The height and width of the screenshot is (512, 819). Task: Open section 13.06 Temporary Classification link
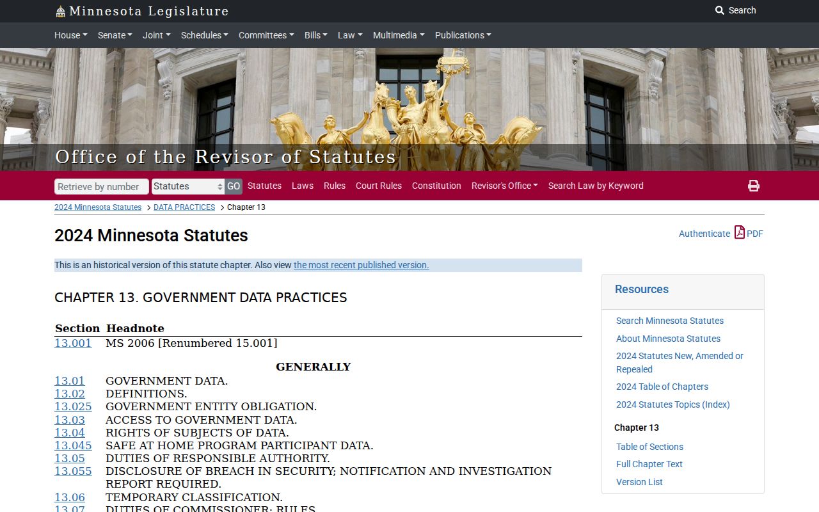pyautogui.click(x=70, y=497)
